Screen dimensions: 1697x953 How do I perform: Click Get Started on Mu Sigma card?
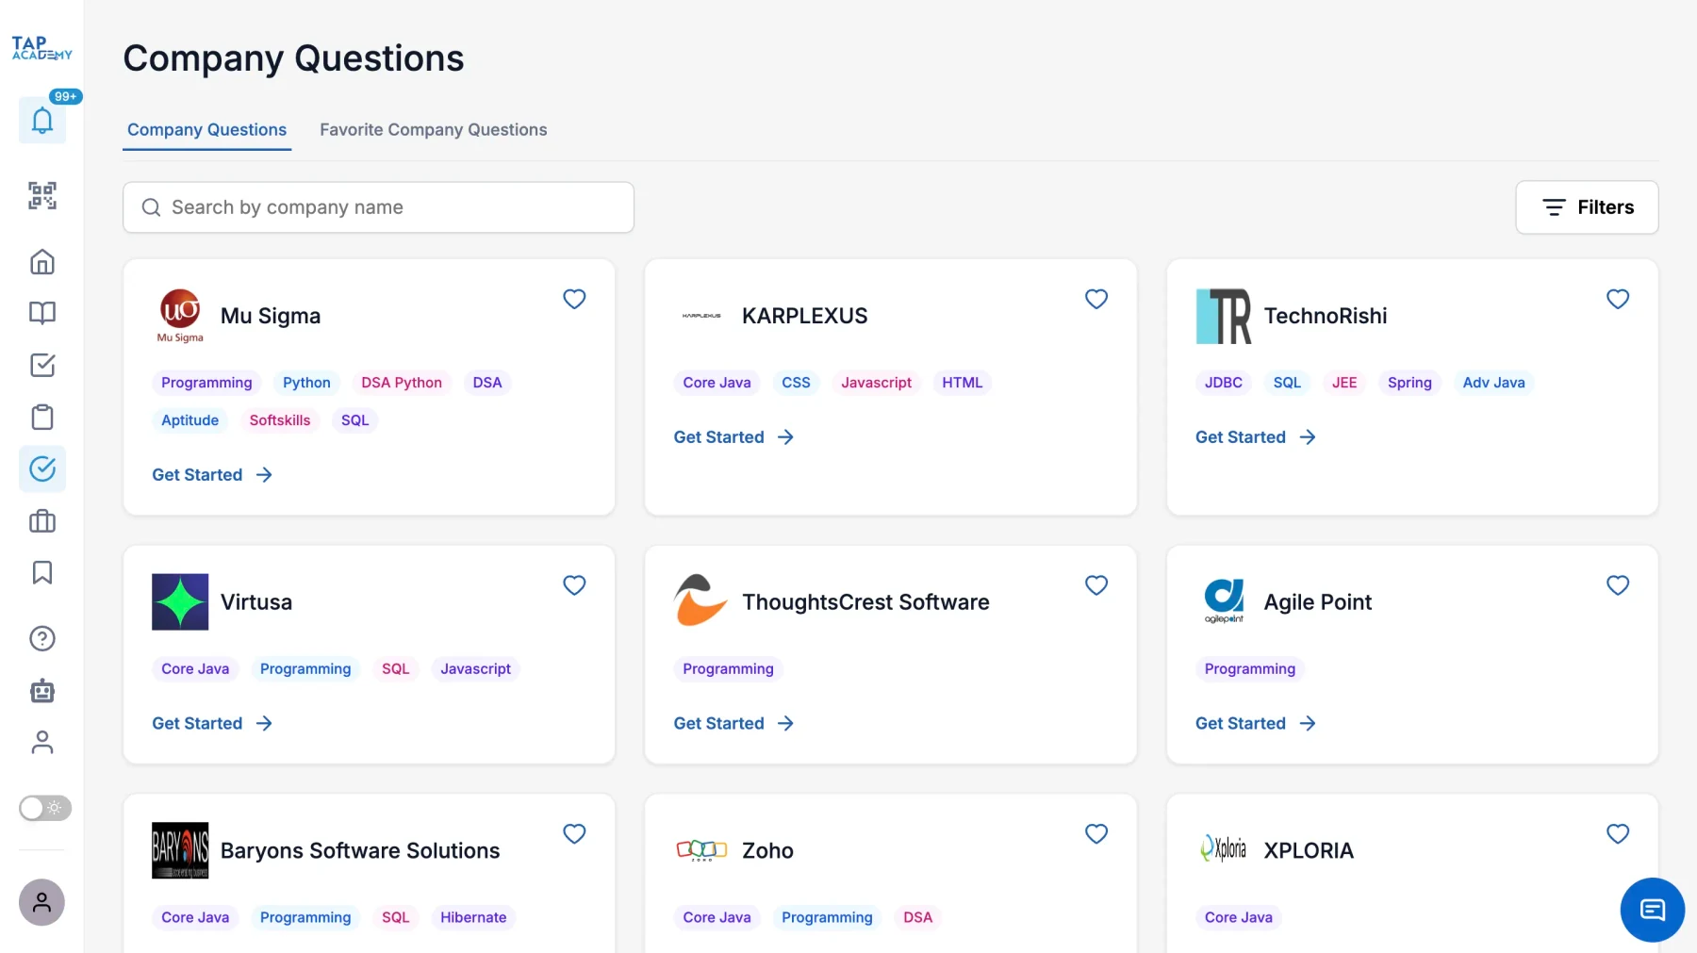click(x=212, y=475)
